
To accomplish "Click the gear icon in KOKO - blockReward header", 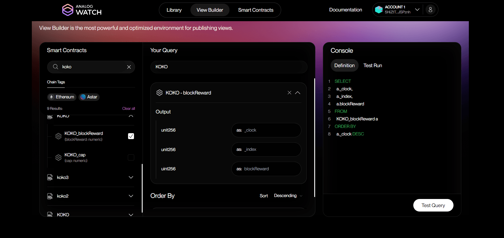I will tap(159, 93).
